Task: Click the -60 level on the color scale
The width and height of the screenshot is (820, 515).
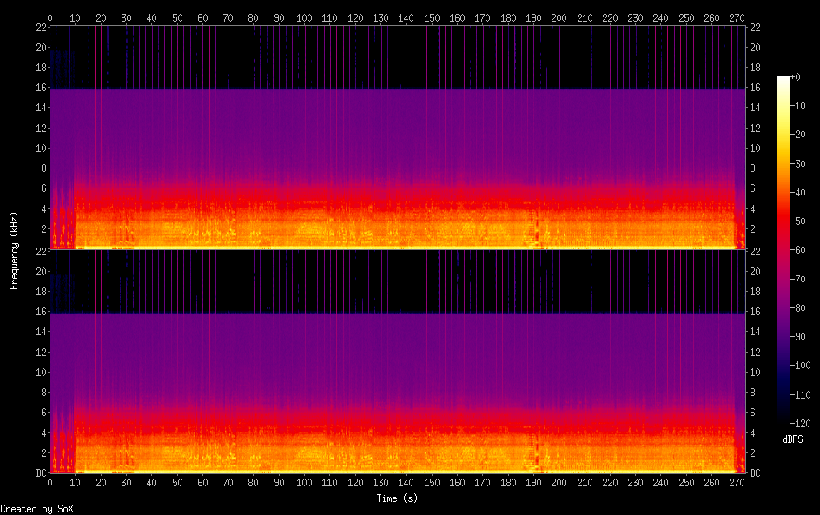Action: click(784, 249)
